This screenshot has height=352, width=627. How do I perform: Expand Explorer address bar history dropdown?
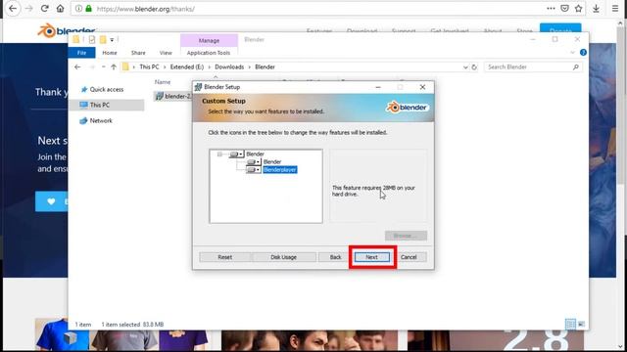tap(465, 67)
